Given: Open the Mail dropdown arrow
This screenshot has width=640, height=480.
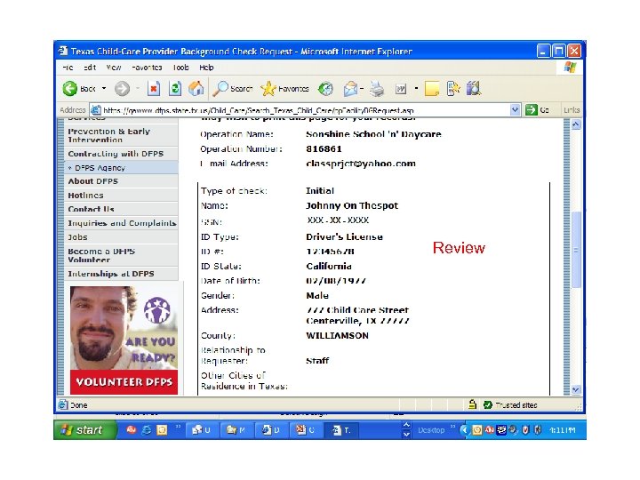Looking at the screenshot, I should [x=362, y=89].
